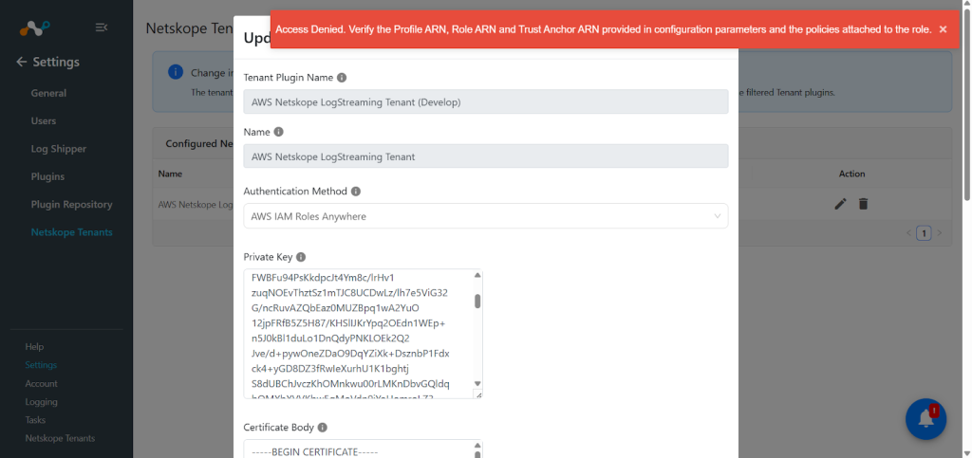Screen dimensions: 972x458
Task: Open Plugins settings
Action: click(x=47, y=177)
